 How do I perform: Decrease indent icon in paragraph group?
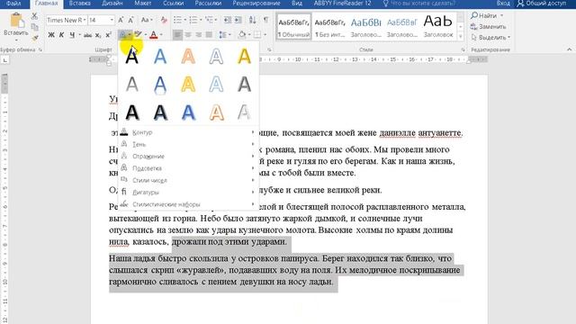click(x=228, y=20)
